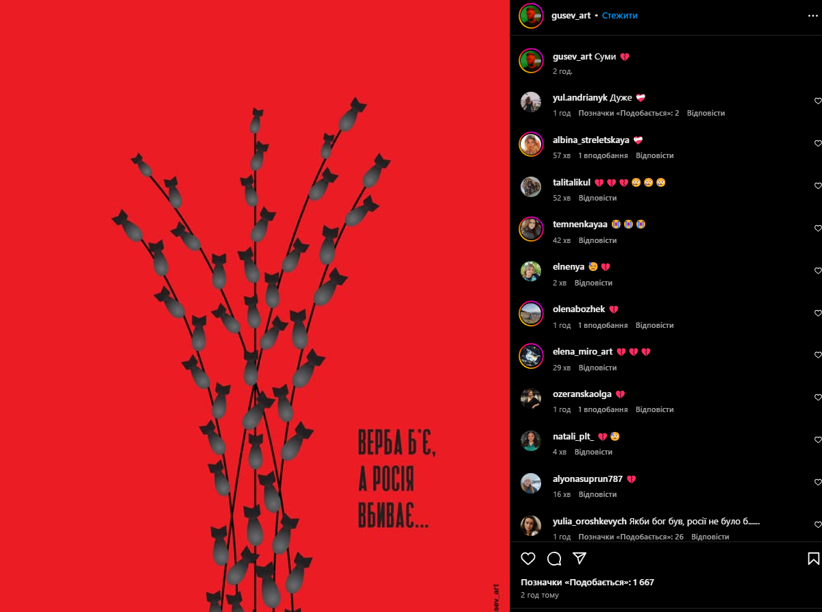Open the three-dot more options menu
Screen dimensions: 822x612
point(813,16)
